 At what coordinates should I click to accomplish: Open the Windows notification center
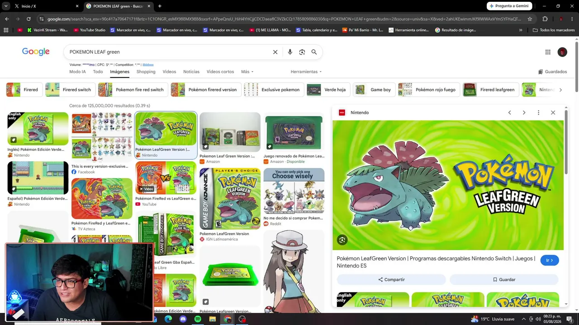point(570,319)
